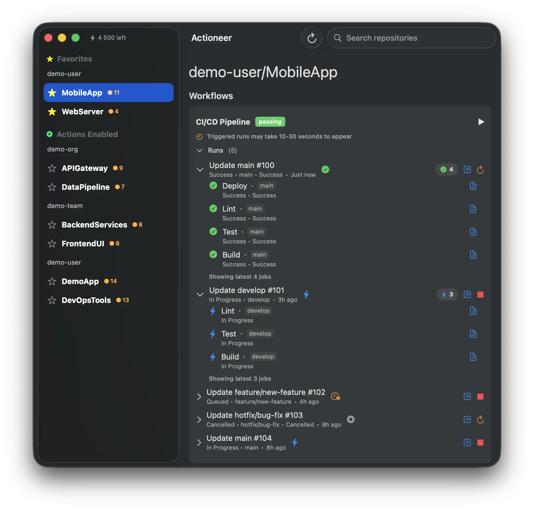Click the refresh button next to Actioneer title
The height and width of the screenshot is (511, 534).
[312, 38]
